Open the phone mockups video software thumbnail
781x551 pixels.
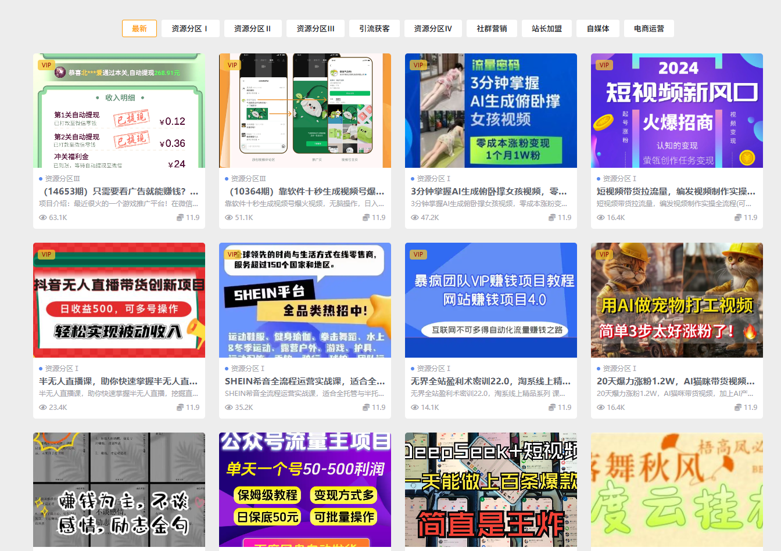305,110
